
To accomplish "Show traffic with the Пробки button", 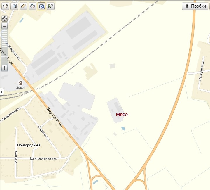I will (x=195, y=6).
